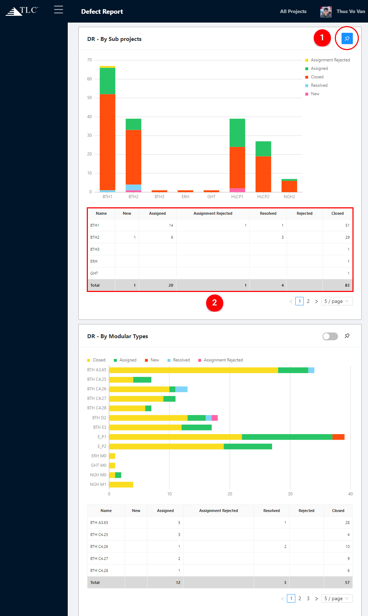
Task: Click the BTH1 stacked bar in chart
Action: [x=107, y=141]
